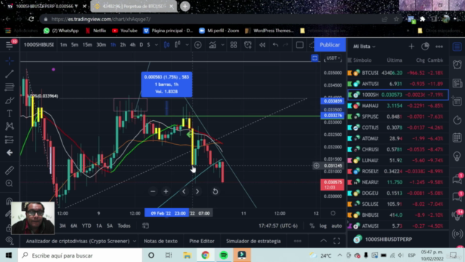Screen dimensions: 465x262
Task: Maximize the bottom panel
Action: pyautogui.click(x=336, y=241)
